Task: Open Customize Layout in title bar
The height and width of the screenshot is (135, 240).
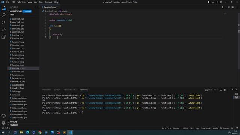Action: [221, 2]
